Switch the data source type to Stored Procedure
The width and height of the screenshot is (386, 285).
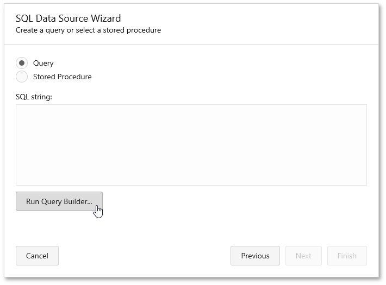point(22,77)
